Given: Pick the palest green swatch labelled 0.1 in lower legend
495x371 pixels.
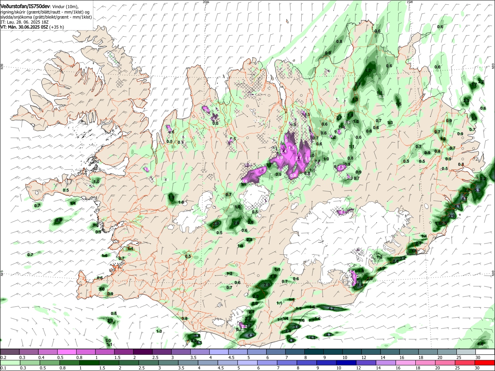Looking at the screenshot, I should pos(10,363).
